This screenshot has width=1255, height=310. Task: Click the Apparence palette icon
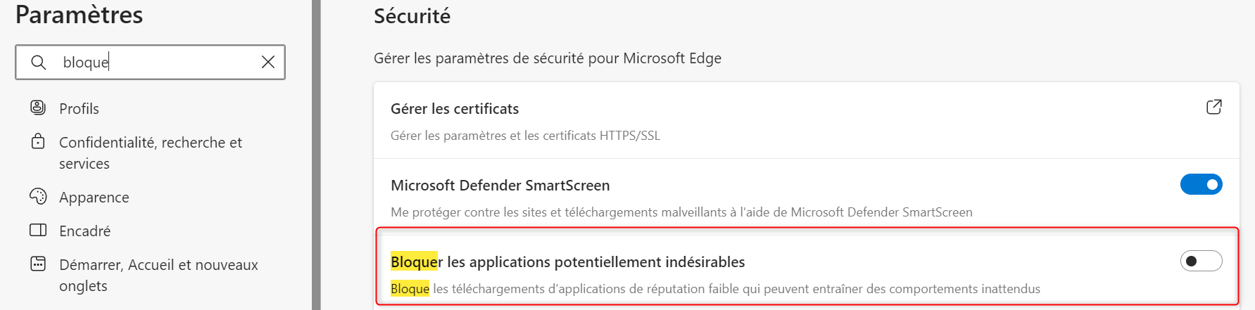click(x=38, y=196)
